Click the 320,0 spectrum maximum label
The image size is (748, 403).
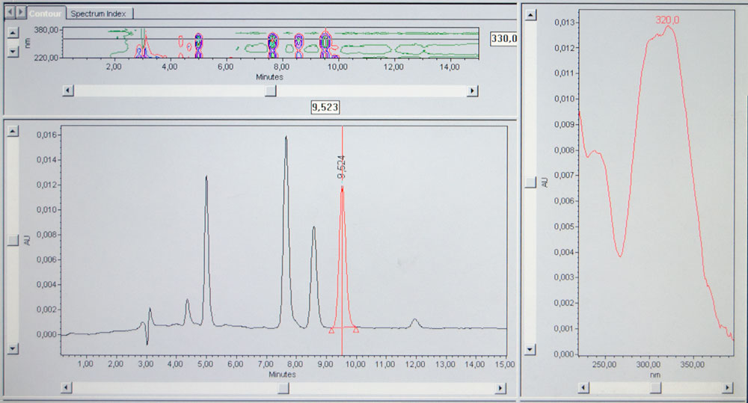[667, 19]
